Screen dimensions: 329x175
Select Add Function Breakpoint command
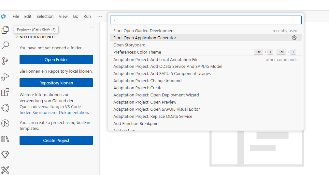206,123
